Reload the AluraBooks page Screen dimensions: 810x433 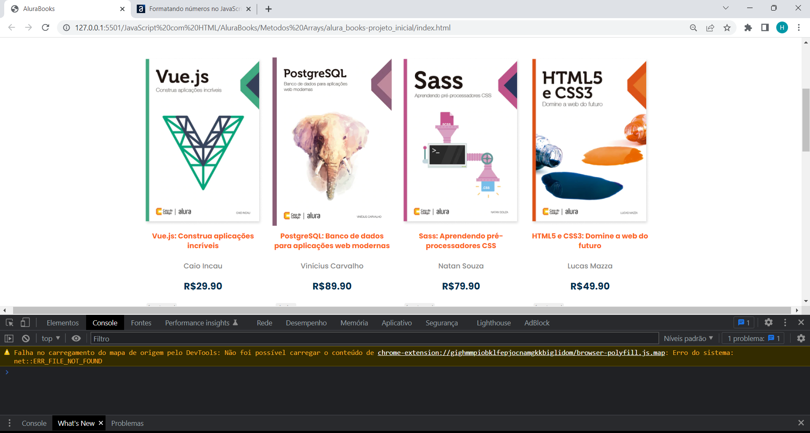click(x=46, y=27)
